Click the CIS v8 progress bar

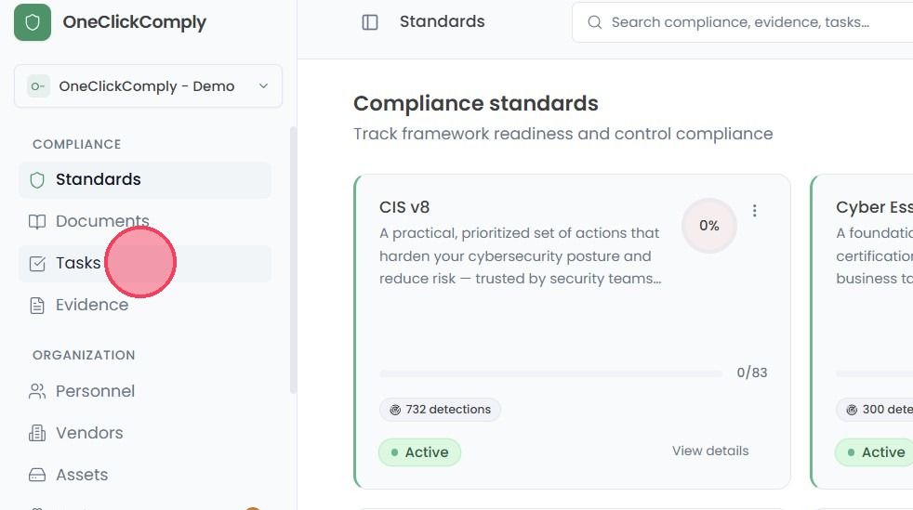click(550, 373)
